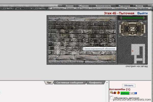Click the turn-left curved arrow on navigation pad
Screen dimensions: 153x102
coord(125,24)
